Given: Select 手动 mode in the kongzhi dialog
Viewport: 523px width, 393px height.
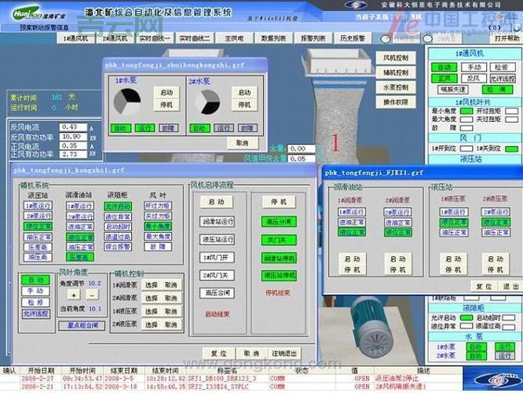Looking at the screenshot, I should point(35,291).
